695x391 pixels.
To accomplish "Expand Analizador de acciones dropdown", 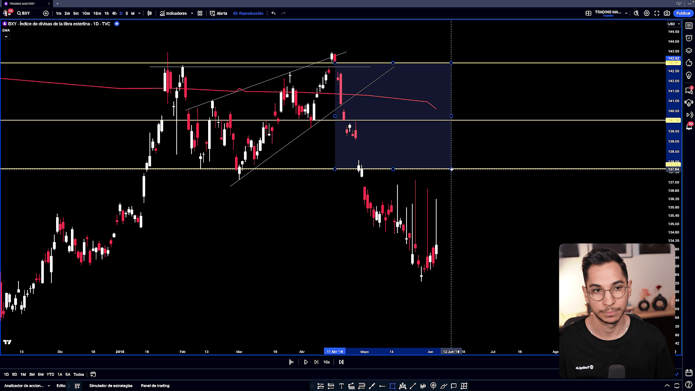I will coord(49,386).
